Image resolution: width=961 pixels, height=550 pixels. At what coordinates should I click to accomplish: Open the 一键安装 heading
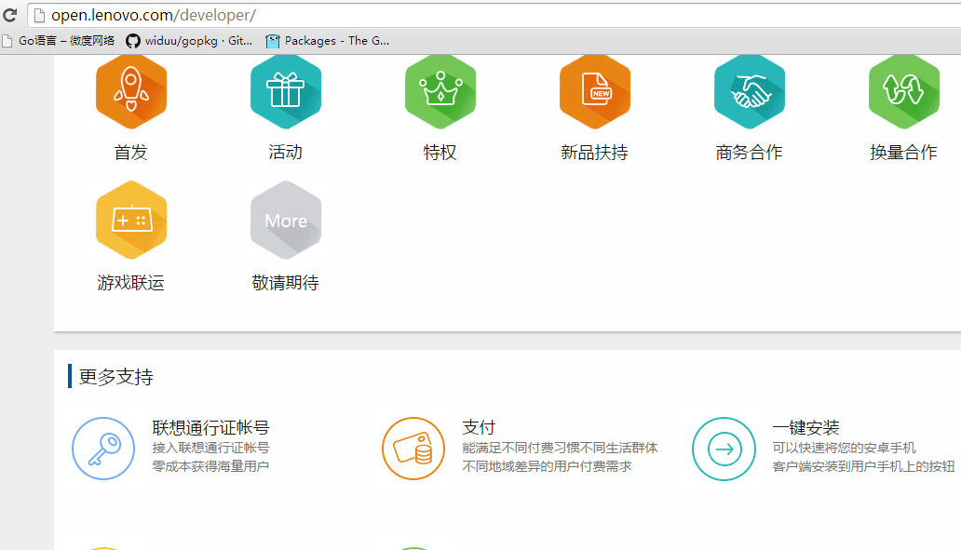[x=805, y=427]
